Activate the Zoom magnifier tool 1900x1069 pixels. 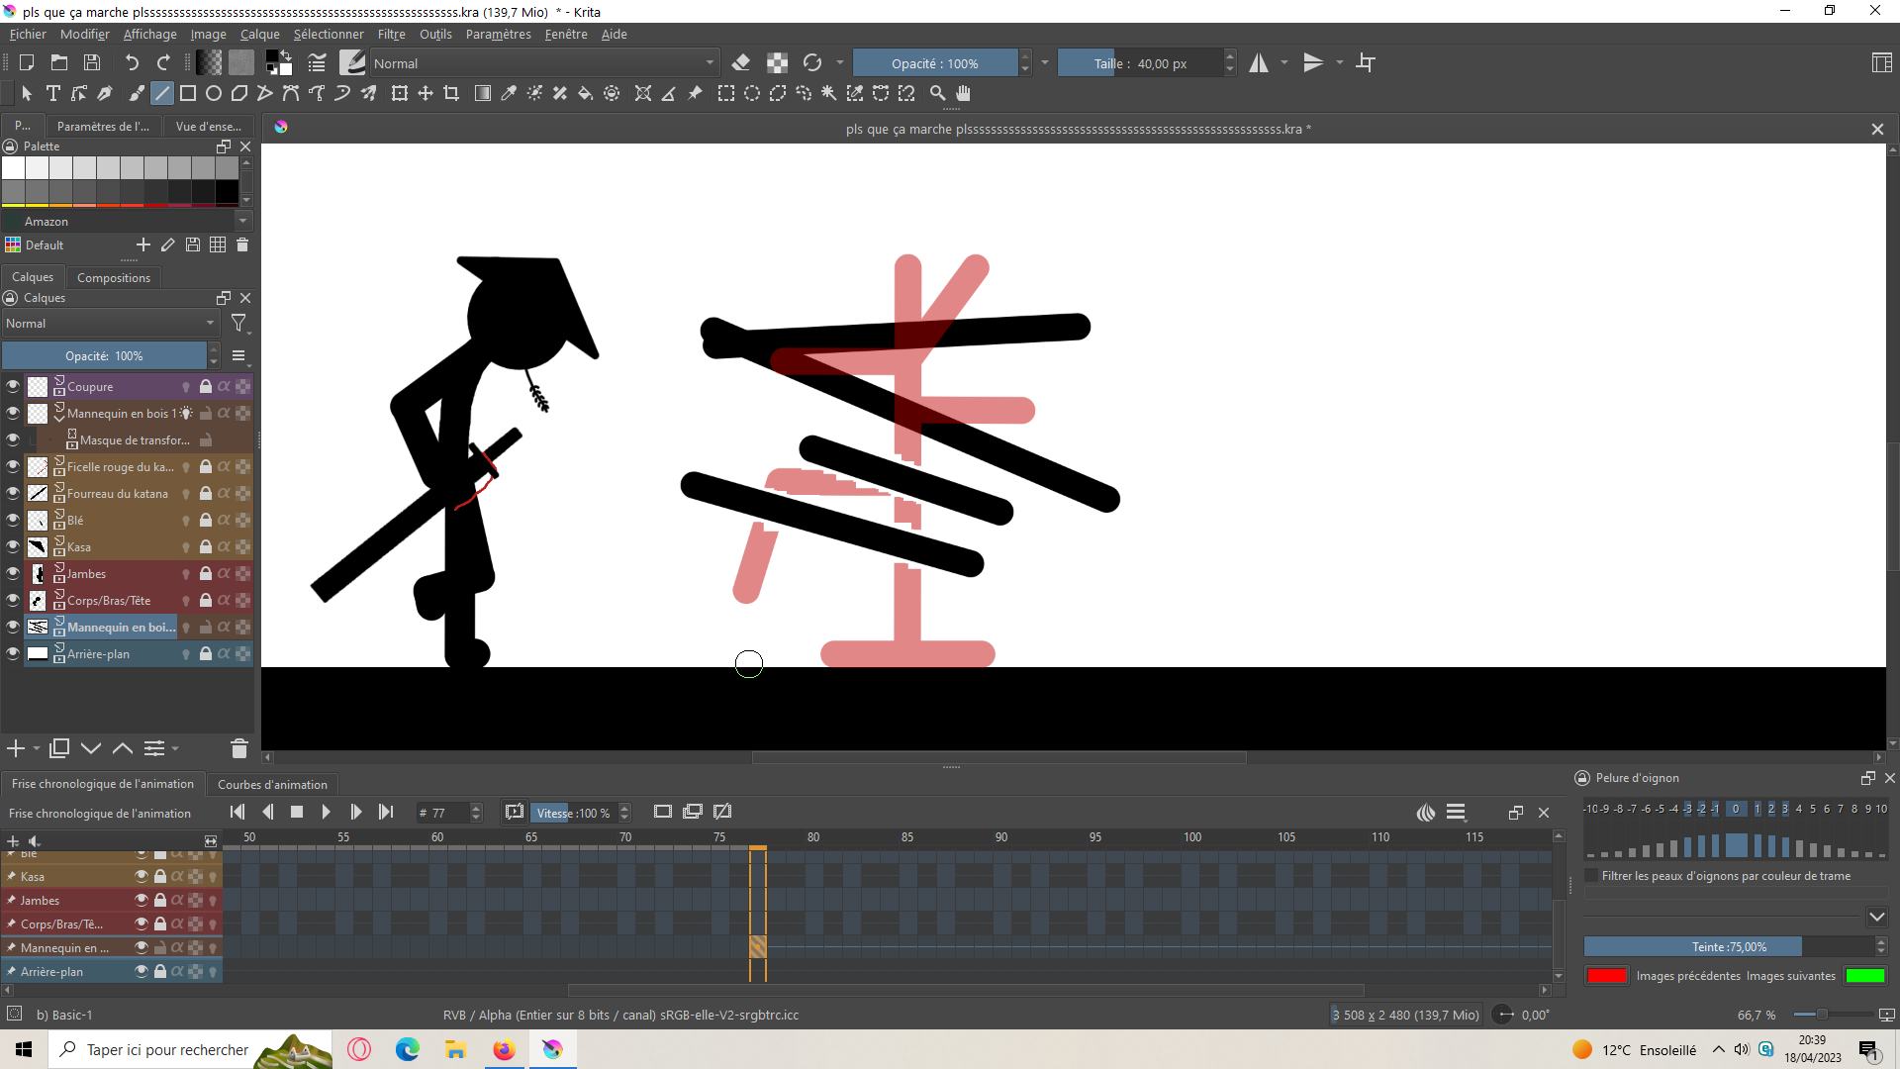pyautogui.click(x=937, y=93)
